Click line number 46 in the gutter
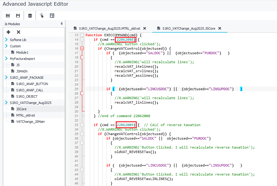Screen dimensions: 277x186 pyautogui.click(x=76, y=183)
